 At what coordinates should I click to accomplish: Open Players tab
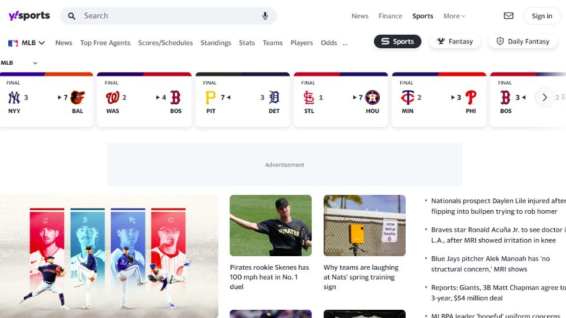302,43
